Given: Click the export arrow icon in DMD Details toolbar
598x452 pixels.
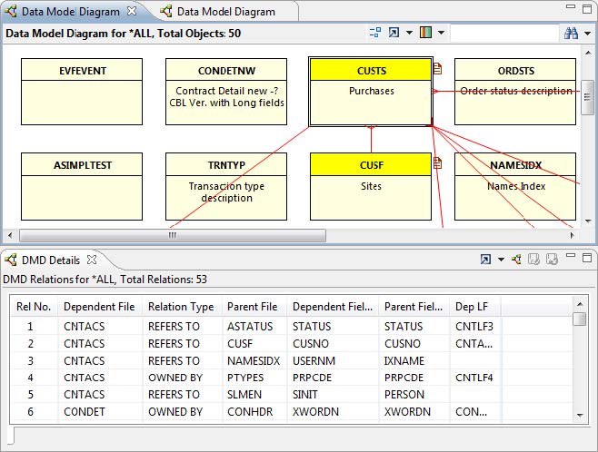Looking at the screenshot, I should [485, 260].
